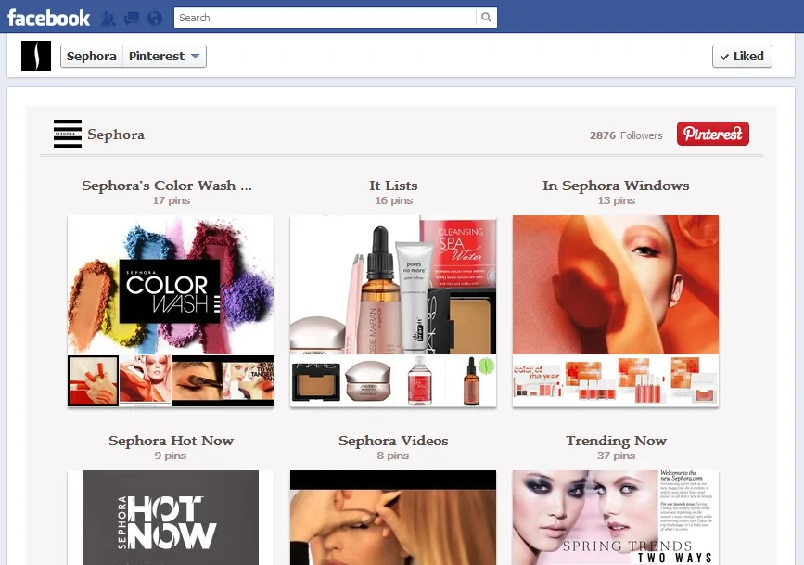Image resolution: width=804 pixels, height=565 pixels.
Task: Click the 17 pins count
Action: point(172,200)
